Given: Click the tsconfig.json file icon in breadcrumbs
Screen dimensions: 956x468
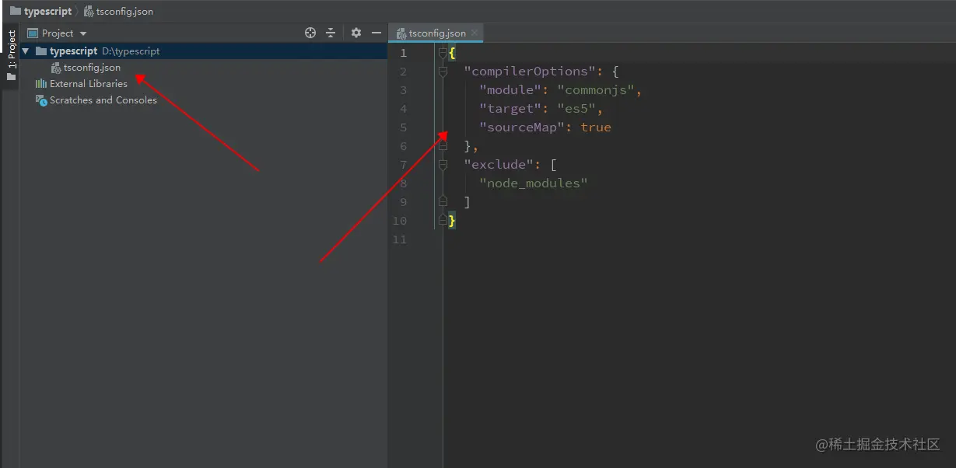Looking at the screenshot, I should 87,11.
